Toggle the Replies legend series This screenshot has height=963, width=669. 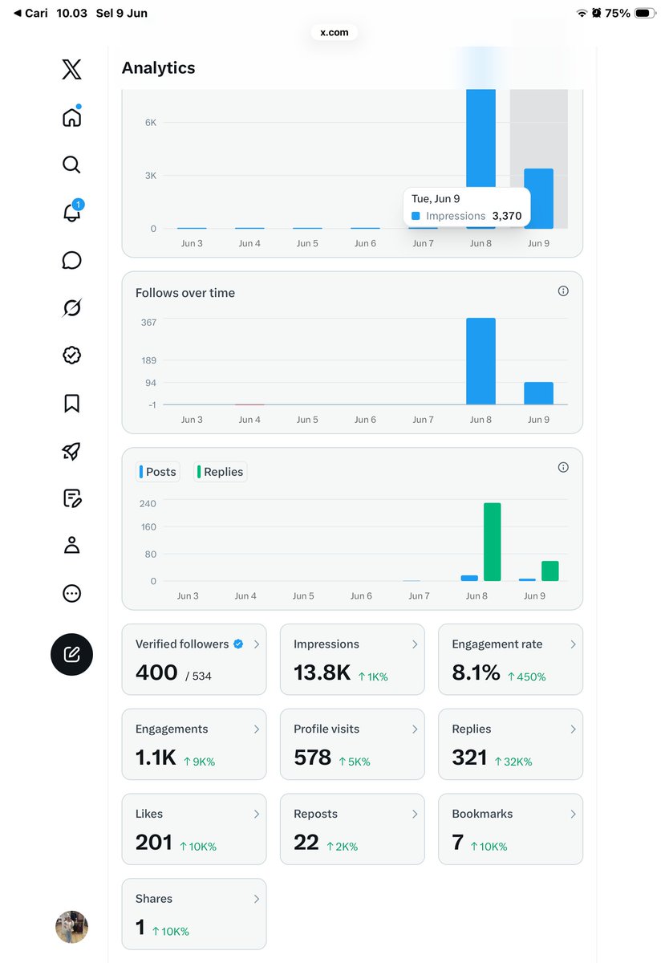click(x=220, y=472)
